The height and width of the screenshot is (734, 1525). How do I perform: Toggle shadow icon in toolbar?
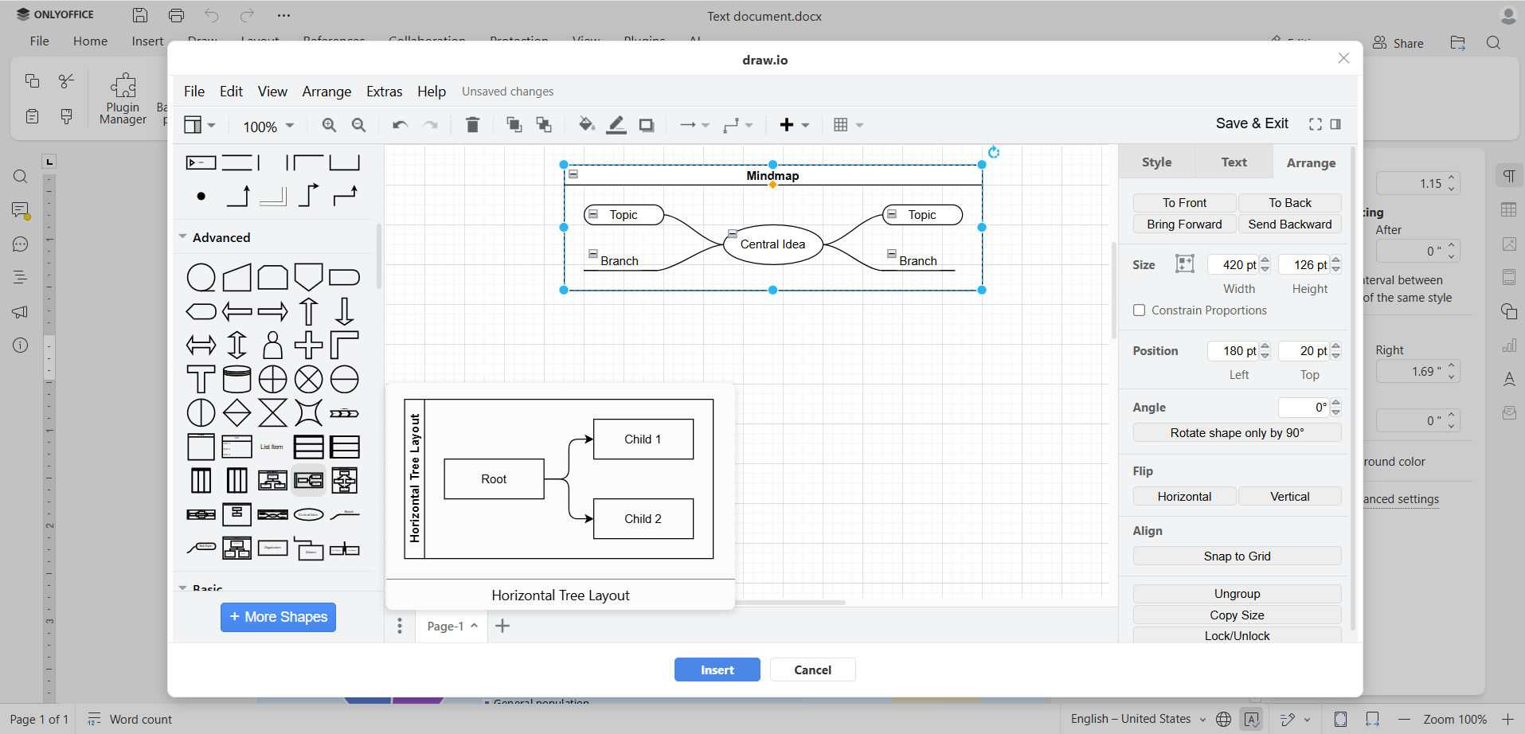[x=647, y=125]
